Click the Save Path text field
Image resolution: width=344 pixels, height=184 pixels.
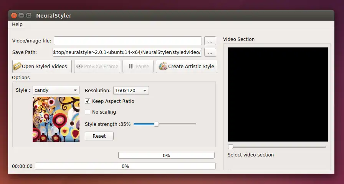click(x=127, y=52)
